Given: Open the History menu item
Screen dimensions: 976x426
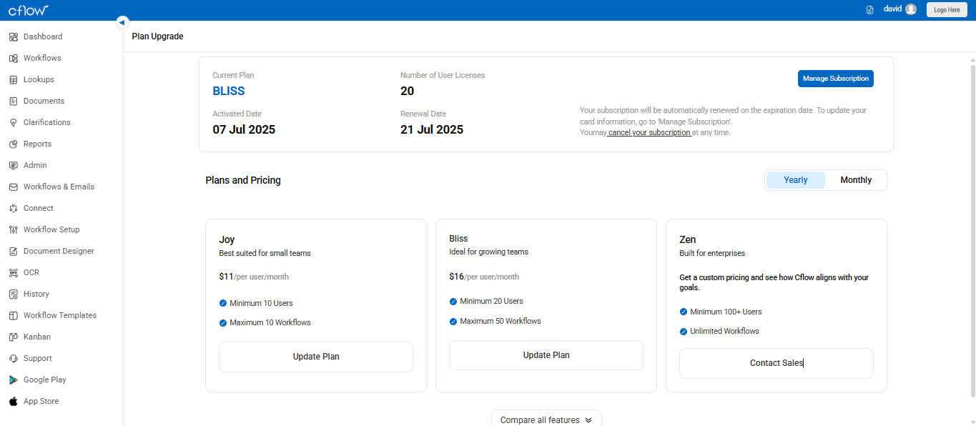Looking at the screenshot, I should [36, 294].
